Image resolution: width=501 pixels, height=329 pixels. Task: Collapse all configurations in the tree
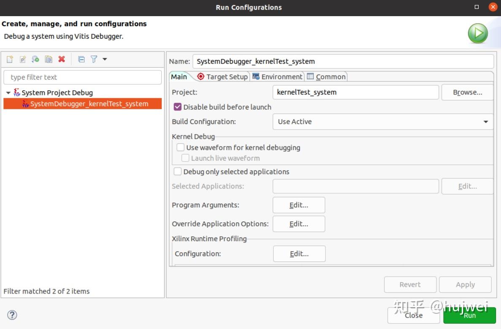[x=81, y=59]
